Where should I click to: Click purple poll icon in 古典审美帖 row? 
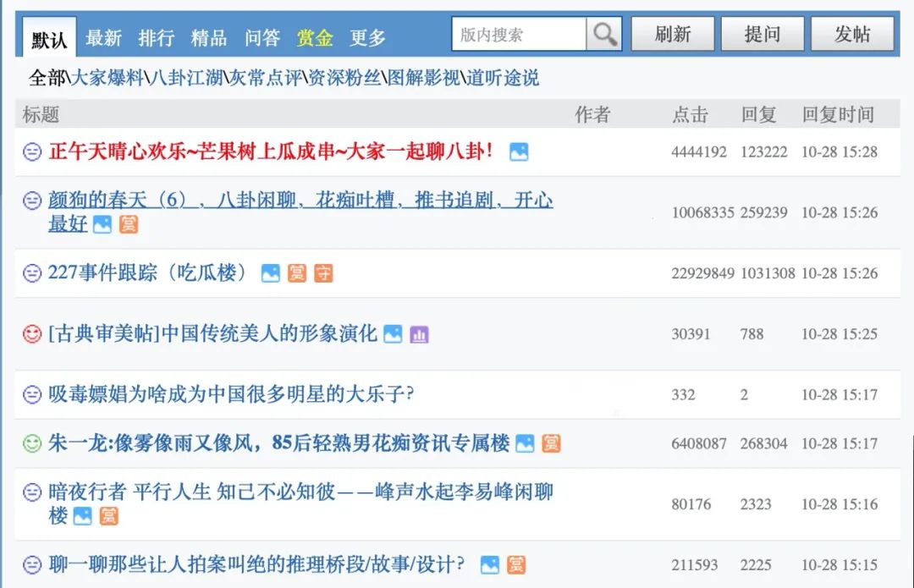[419, 334]
